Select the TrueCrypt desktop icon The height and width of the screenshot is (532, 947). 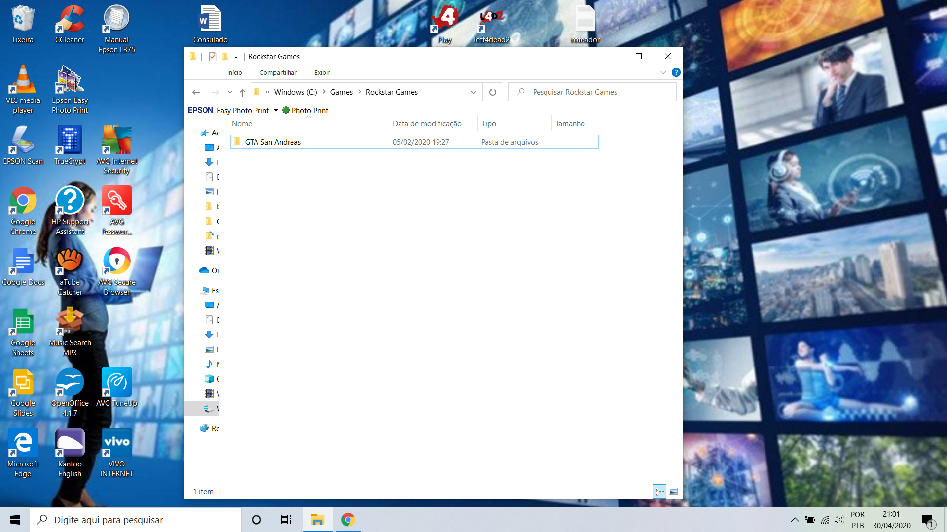point(70,145)
